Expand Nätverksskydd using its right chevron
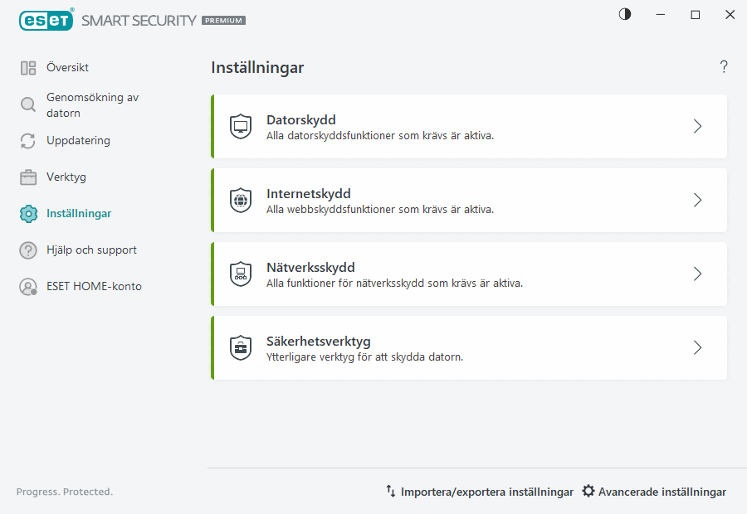Viewport: 747px width, 514px height. (x=697, y=274)
